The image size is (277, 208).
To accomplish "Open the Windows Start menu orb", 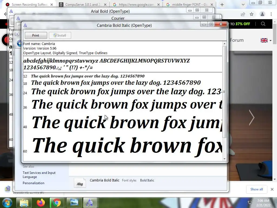I will click(x=7, y=203).
